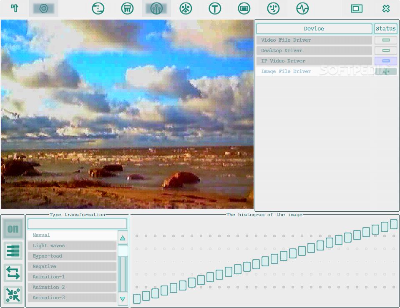Image resolution: width=400 pixels, height=308 pixels.
Task: Select Animation-1 transformation
Action: [72, 277]
